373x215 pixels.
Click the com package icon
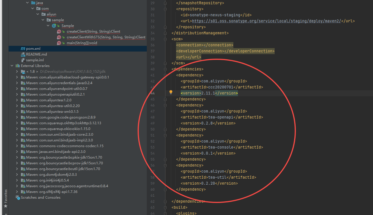pyautogui.click(x=38, y=9)
